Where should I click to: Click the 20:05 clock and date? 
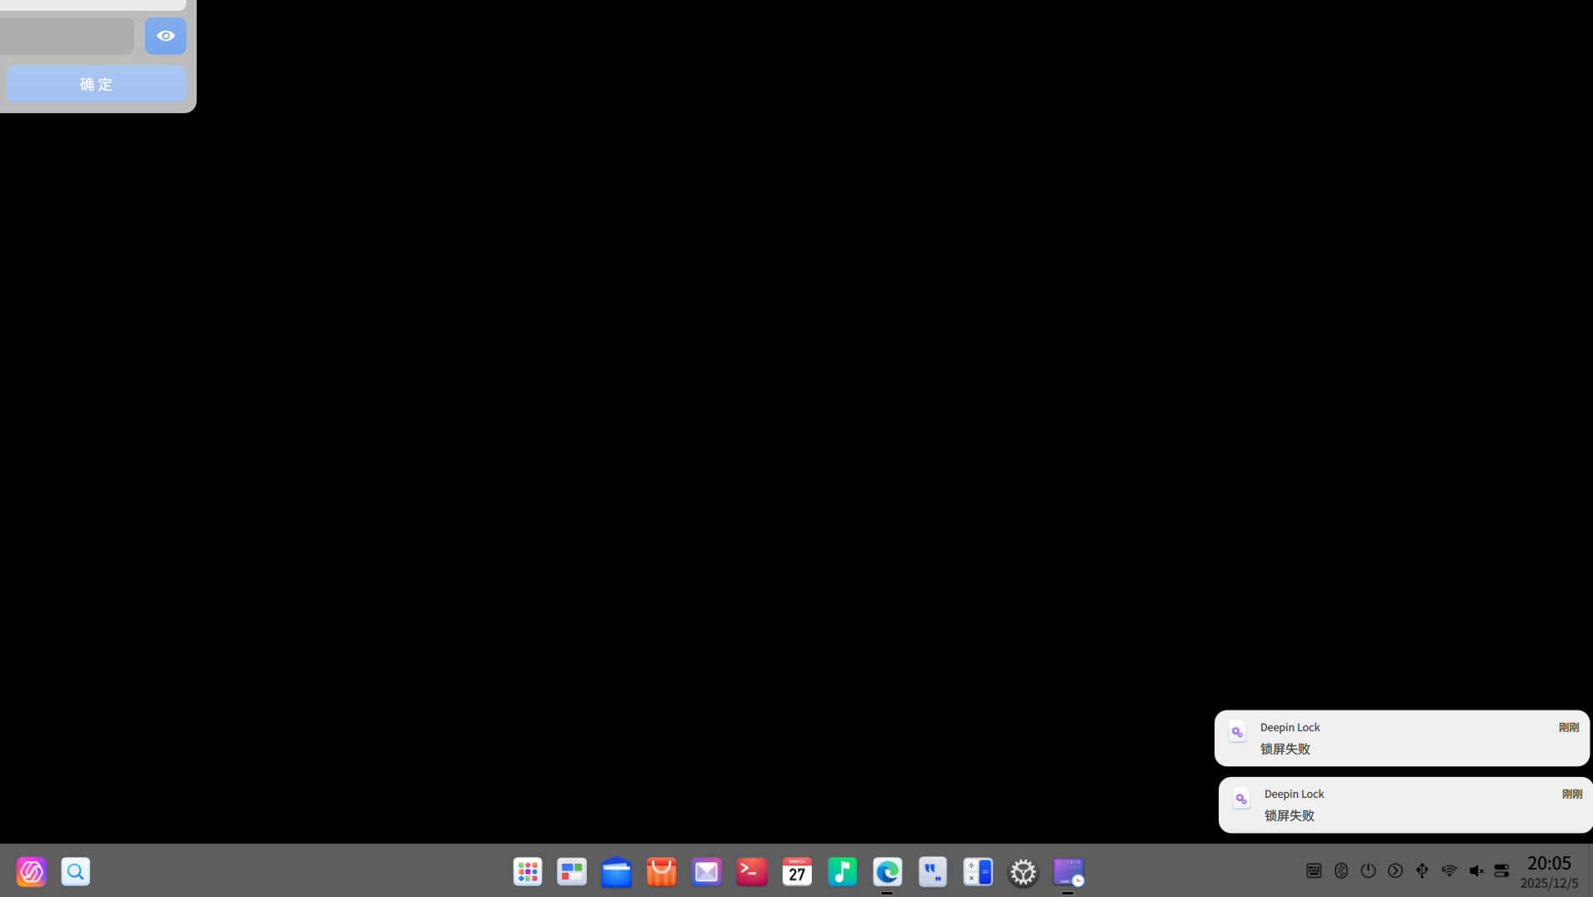(x=1549, y=871)
